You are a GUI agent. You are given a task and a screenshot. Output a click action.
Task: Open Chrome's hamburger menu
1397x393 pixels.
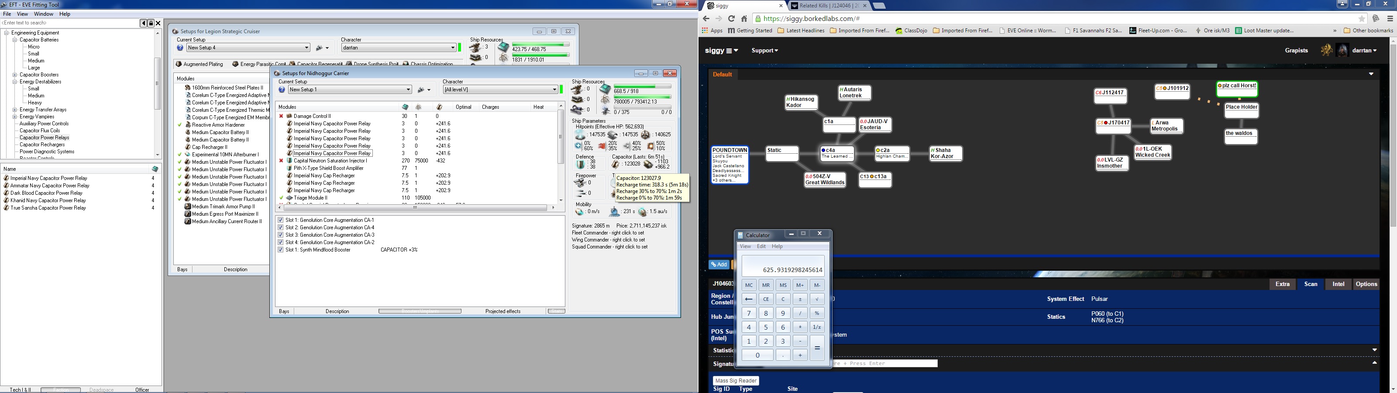click(x=1390, y=18)
